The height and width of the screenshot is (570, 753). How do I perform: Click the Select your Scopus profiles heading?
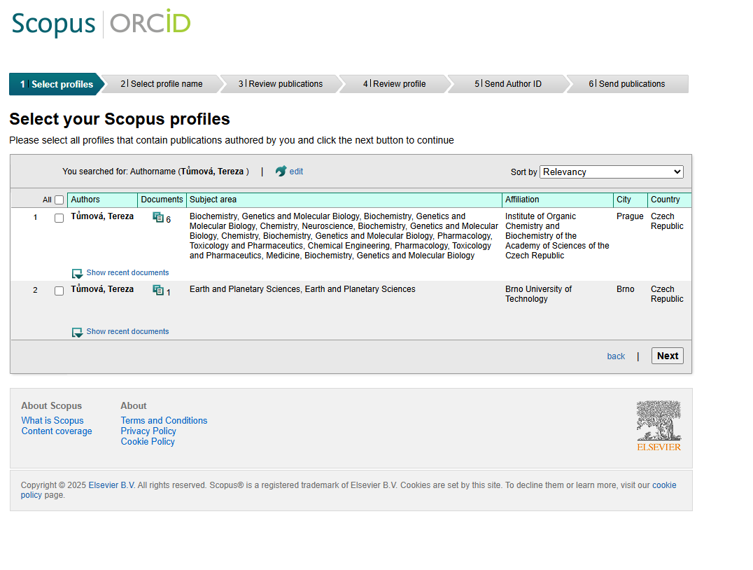120,119
